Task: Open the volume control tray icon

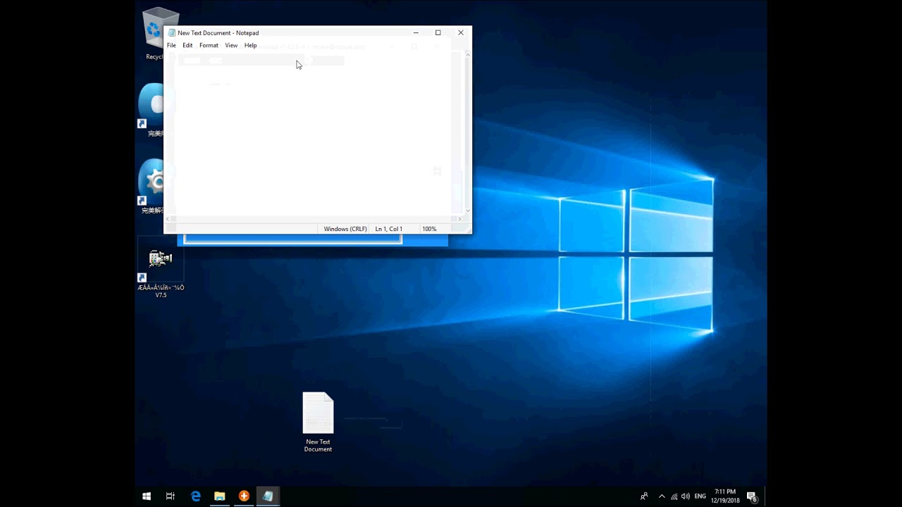Action: click(x=686, y=496)
